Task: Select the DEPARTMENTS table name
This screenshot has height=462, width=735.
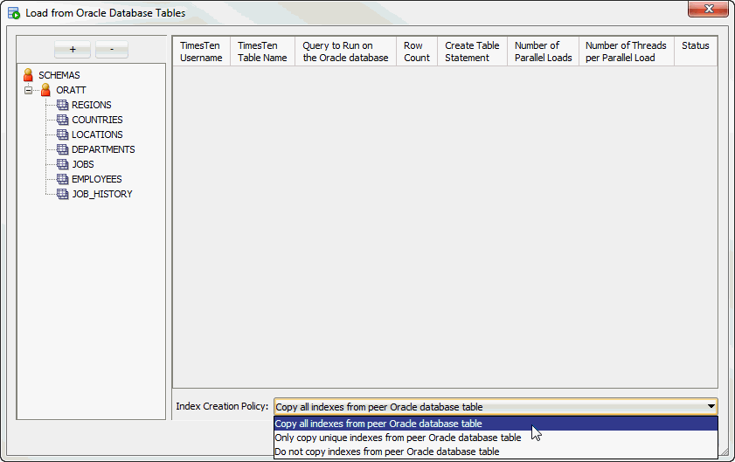Action: pos(103,149)
